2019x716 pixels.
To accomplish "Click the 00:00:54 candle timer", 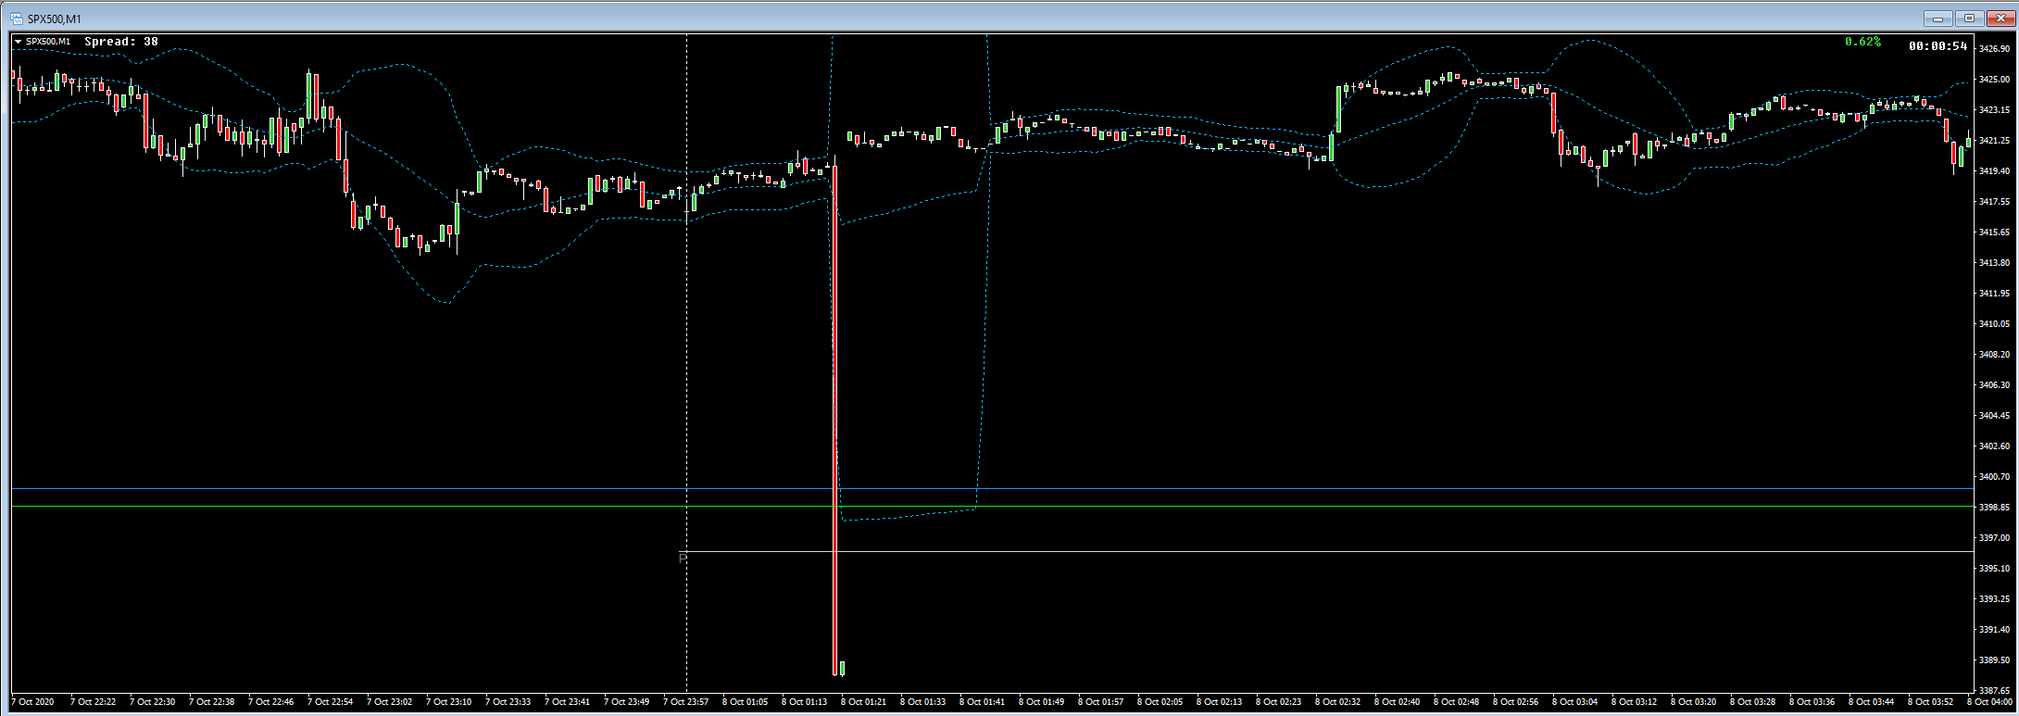I will click(1938, 45).
